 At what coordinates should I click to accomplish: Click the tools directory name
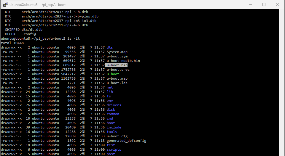(x=112, y=132)
